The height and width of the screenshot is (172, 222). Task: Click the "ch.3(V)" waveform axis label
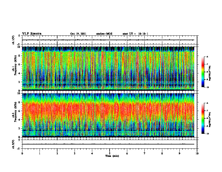click(13, 144)
